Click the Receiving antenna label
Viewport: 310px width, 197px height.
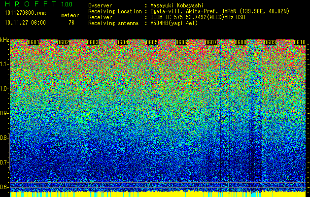coord(113,23)
